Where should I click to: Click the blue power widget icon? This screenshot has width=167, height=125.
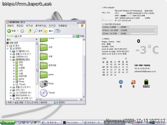(x=121, y=82)
